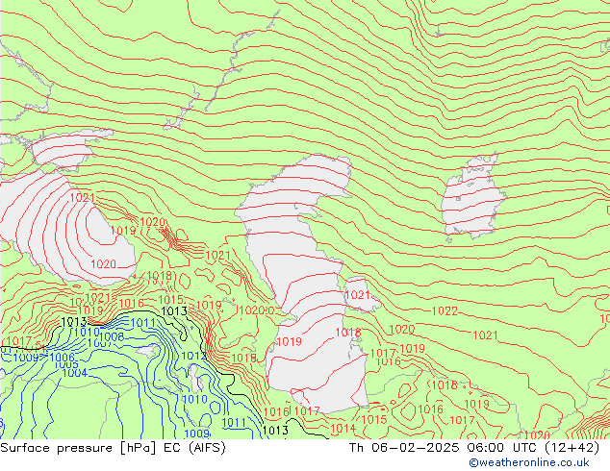Click the blue 1004 isobar label

tap(75, 373)
